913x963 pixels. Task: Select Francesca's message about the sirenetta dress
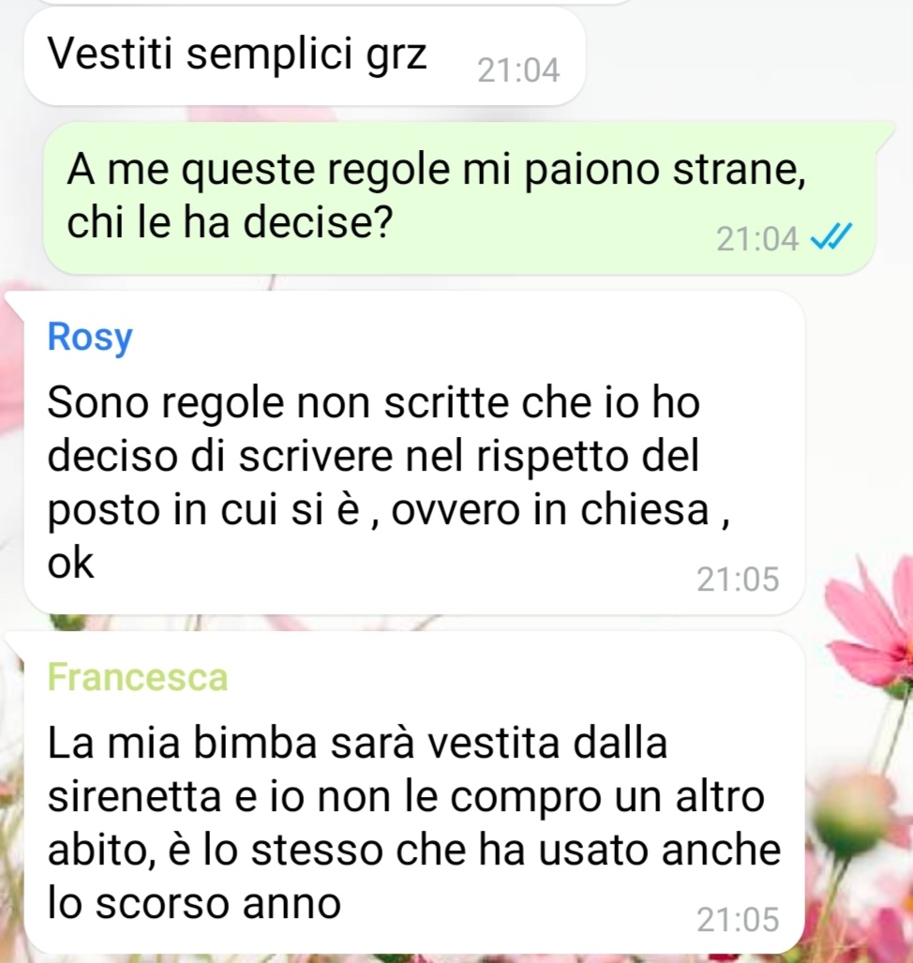point(413,793)
